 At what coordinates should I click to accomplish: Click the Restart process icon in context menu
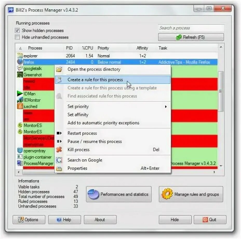[x=59, y=133]
